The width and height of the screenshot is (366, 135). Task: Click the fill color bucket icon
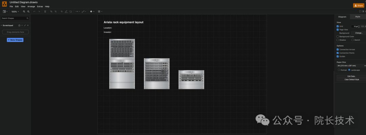(62, 12)
